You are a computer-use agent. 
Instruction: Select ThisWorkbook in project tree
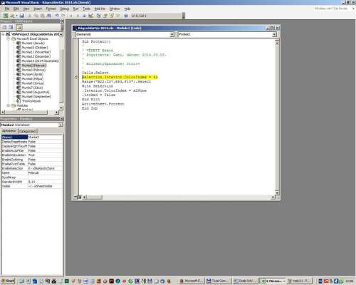(31, 101)
